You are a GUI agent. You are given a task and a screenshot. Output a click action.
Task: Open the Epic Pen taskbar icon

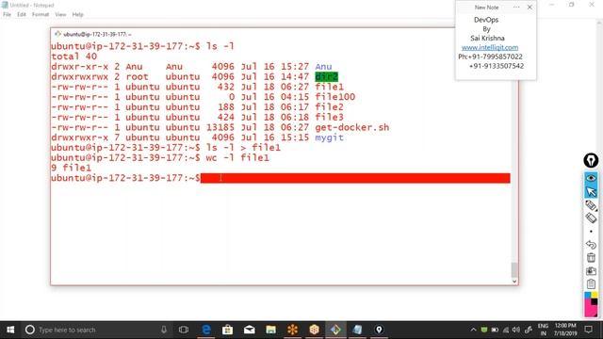379,330
